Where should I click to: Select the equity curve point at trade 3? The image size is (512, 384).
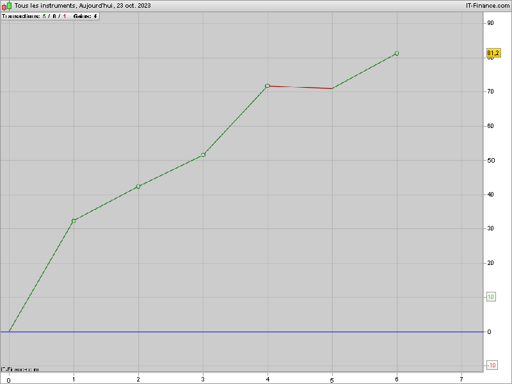[203, 155]
